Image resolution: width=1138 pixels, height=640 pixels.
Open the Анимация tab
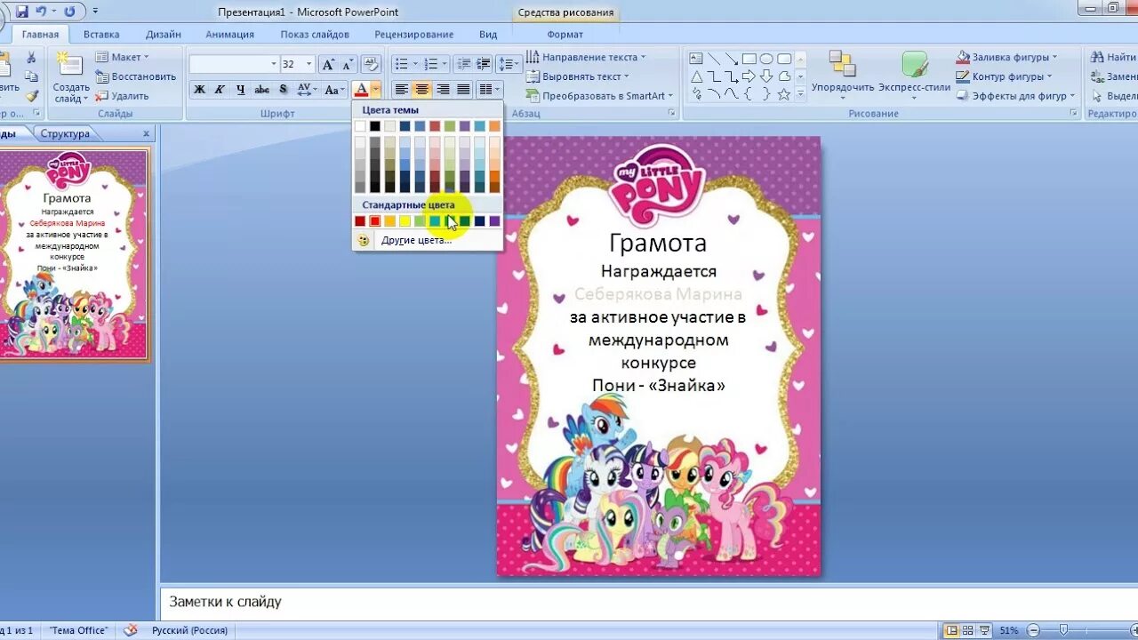click(x=229, y=35)
